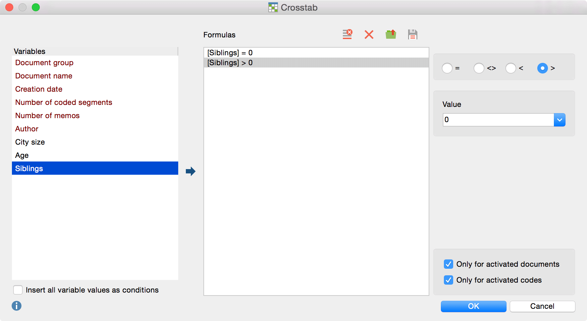The height and width of the screenshot is (321, 587).
Task: Select the less-than operator radio button
Action: [511, 68]
